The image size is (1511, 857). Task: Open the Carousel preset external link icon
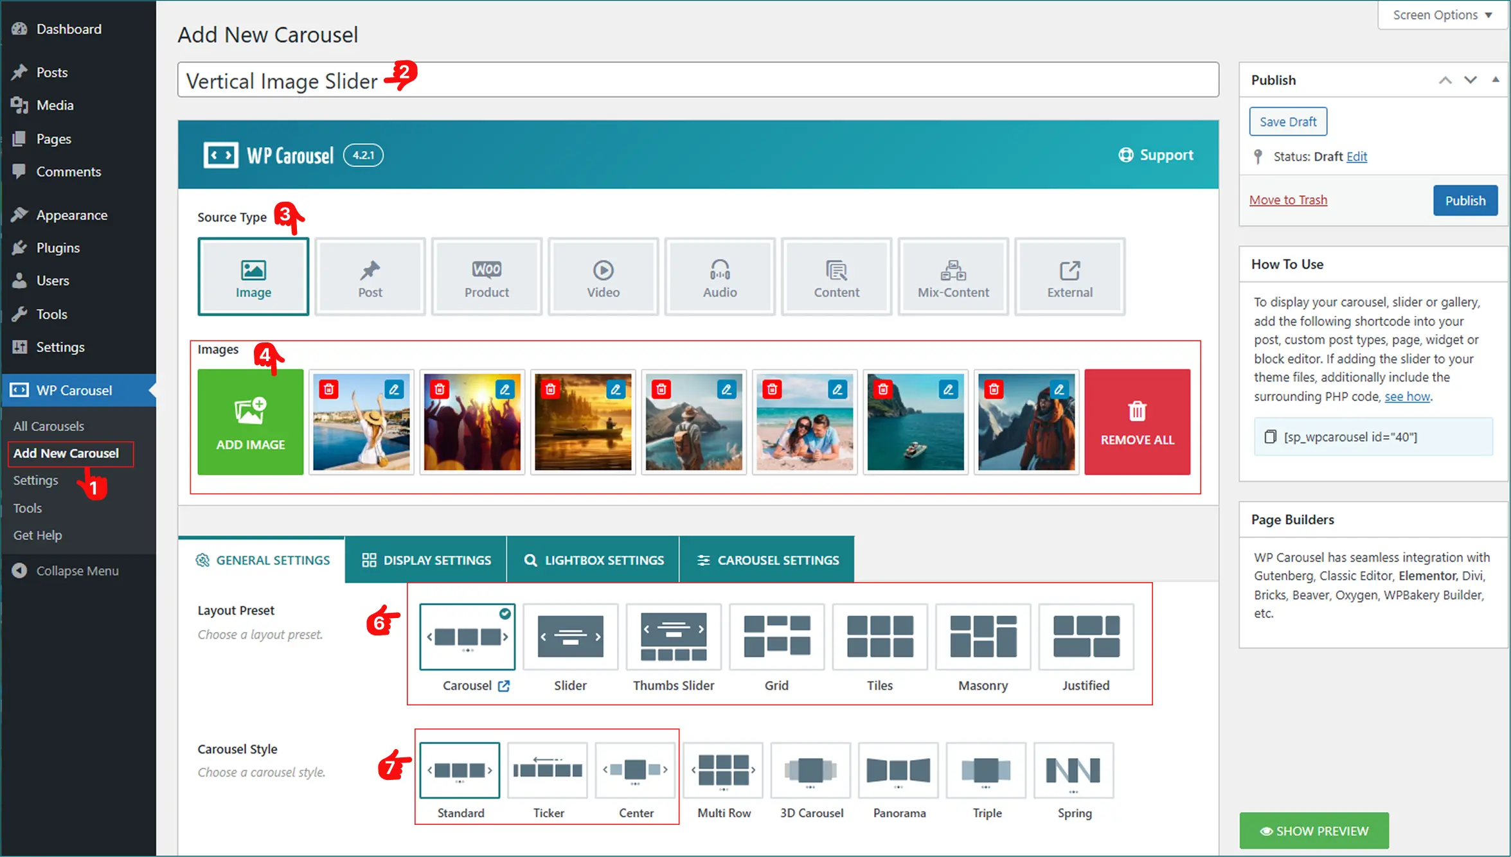504,685
